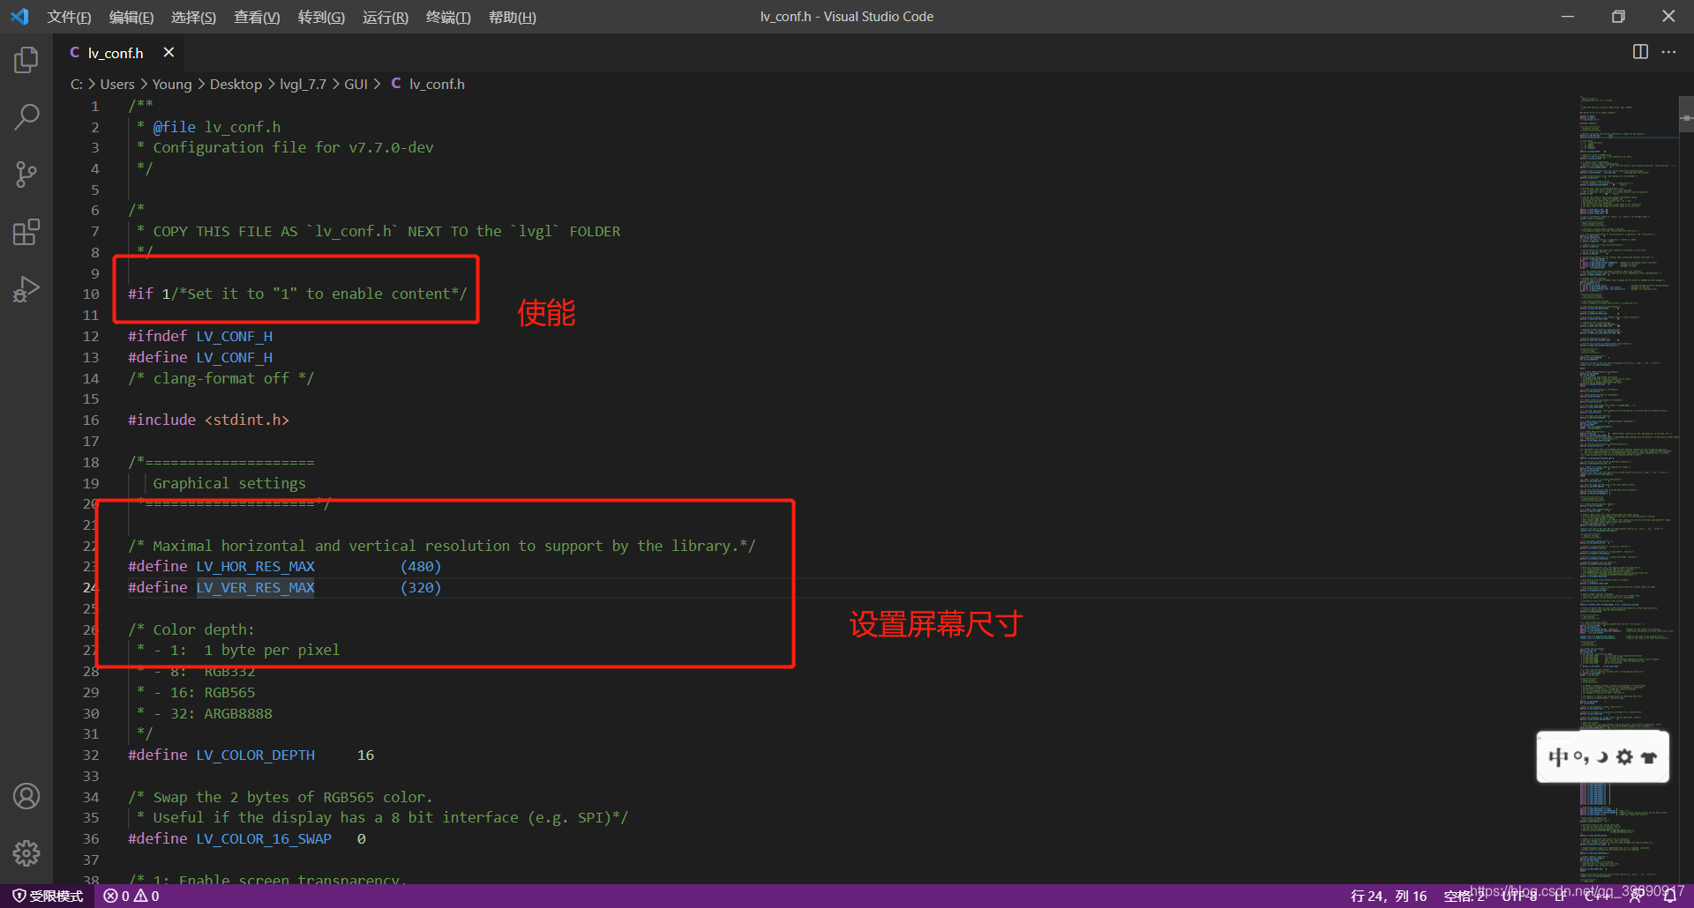1694x908 pixels.
Task: Open the Accounts menu in the activity bar
Action: (26, 796)
